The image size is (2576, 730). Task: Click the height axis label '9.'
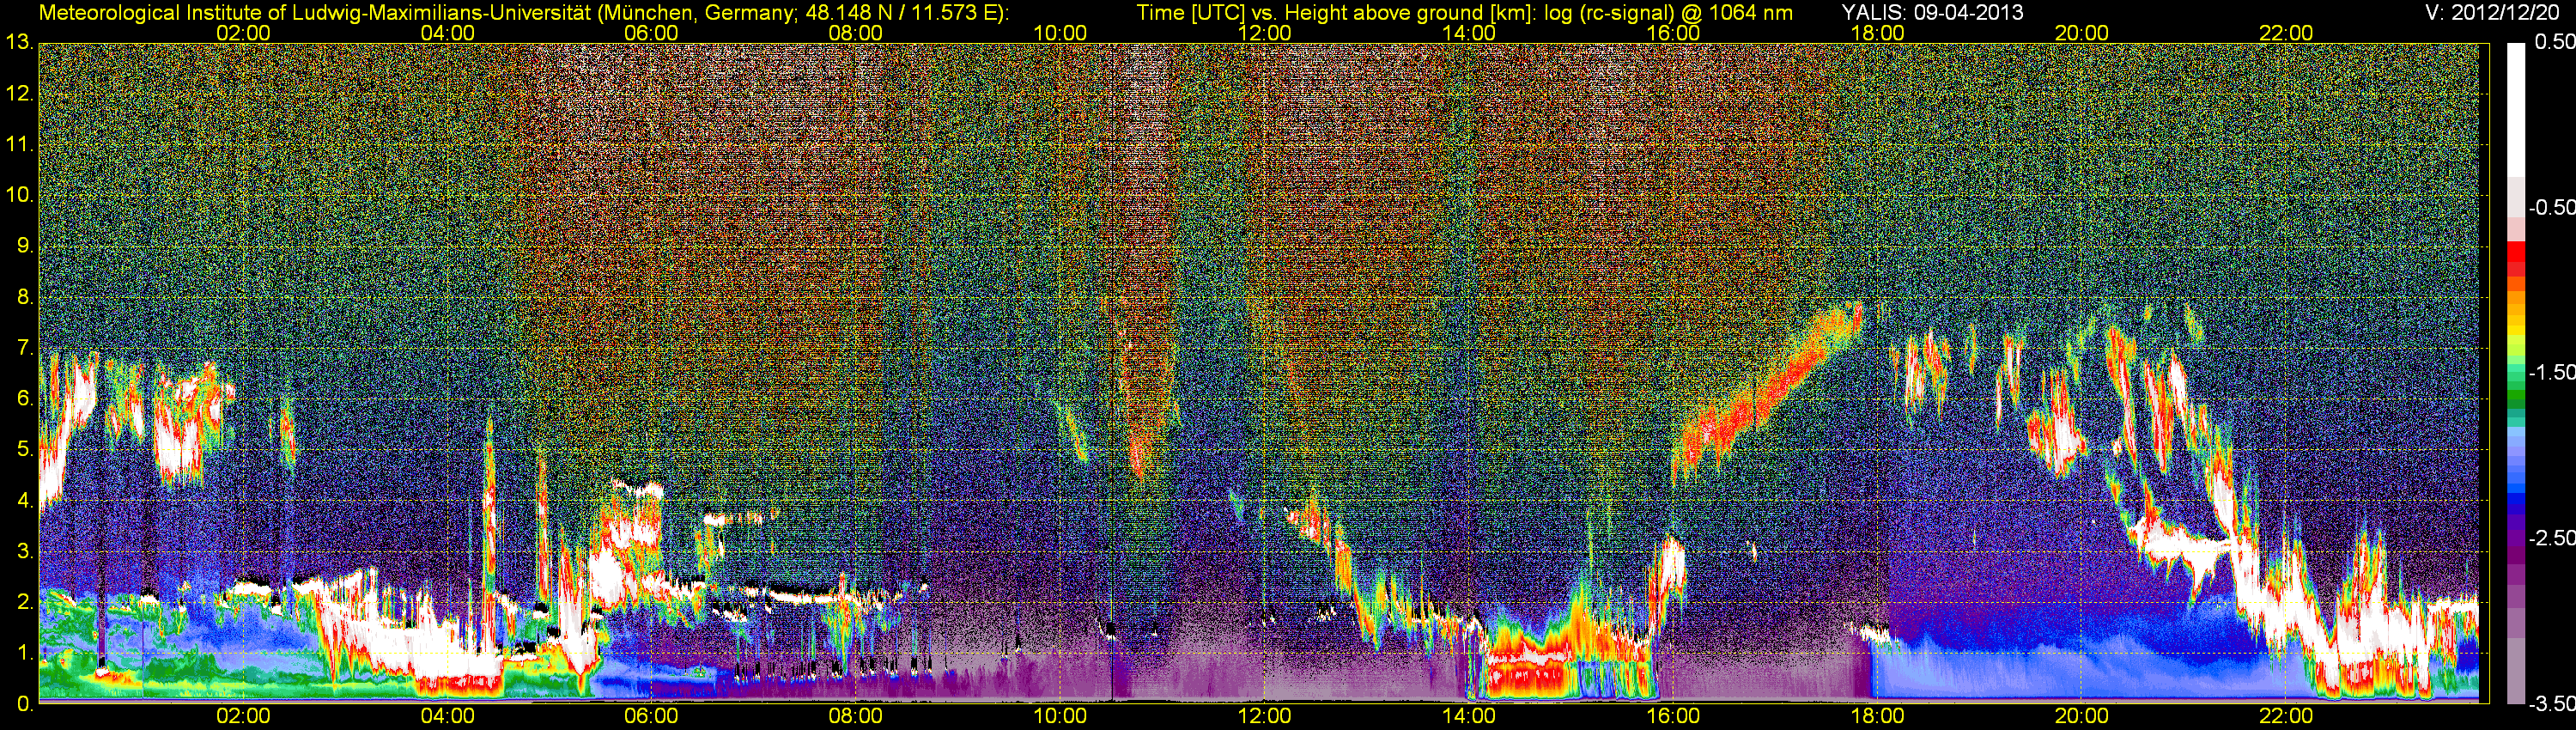tap(24, 246)
